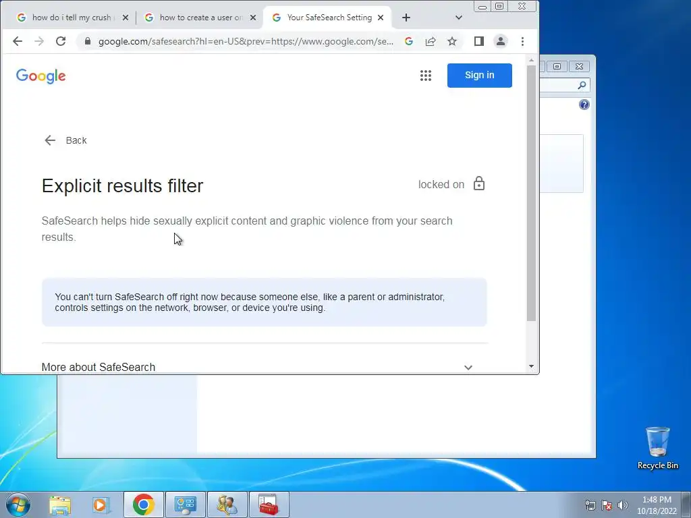Click the taskbar clock showing 1:48 PM
The image size is (691, 518).
tap(657, 505)
